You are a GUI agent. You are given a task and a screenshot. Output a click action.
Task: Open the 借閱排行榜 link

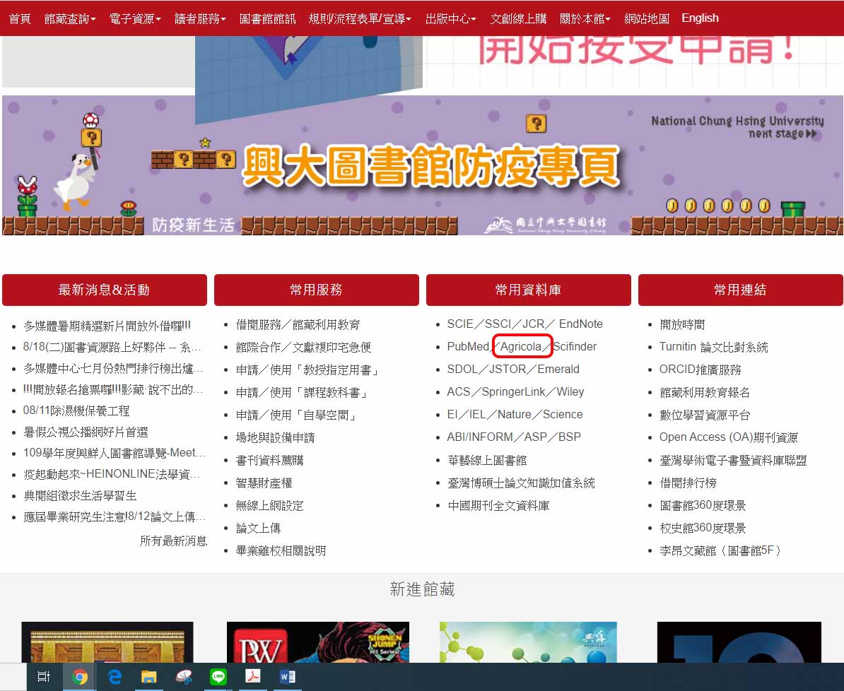click(x=688, y=483)
